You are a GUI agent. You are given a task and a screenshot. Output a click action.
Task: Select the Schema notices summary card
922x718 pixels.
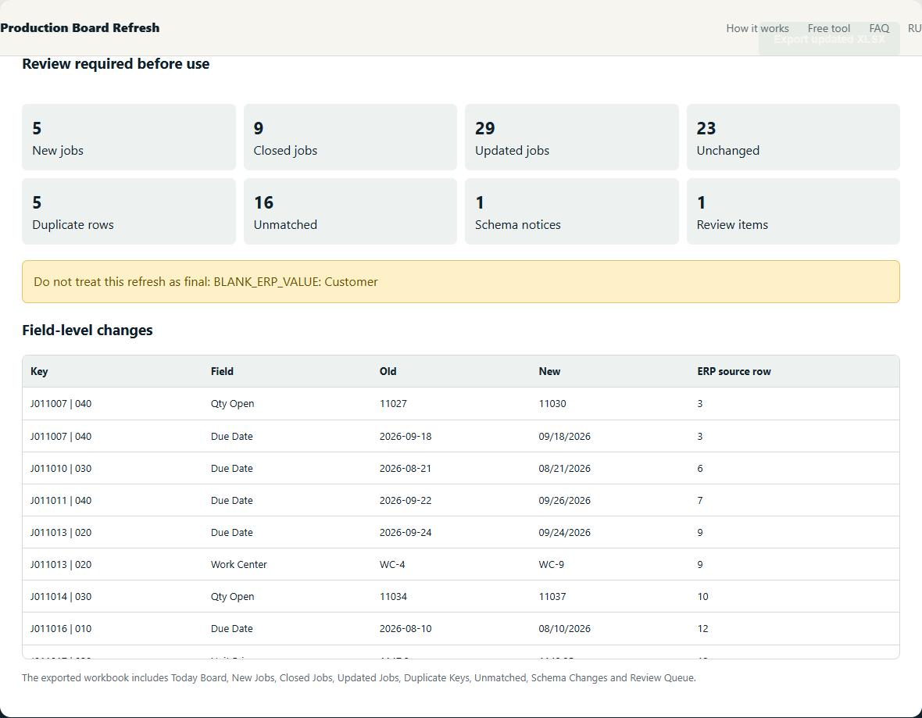[x=571, y=211]
